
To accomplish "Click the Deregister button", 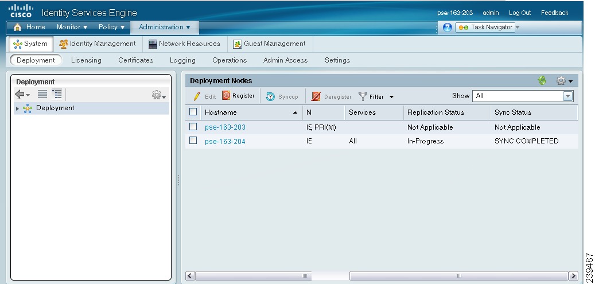I will coord(331,96).
